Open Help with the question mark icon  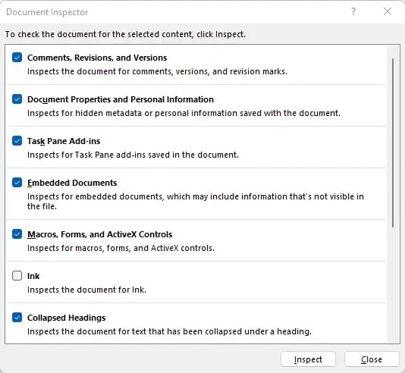pyautogui.click(x=353, y=11)
